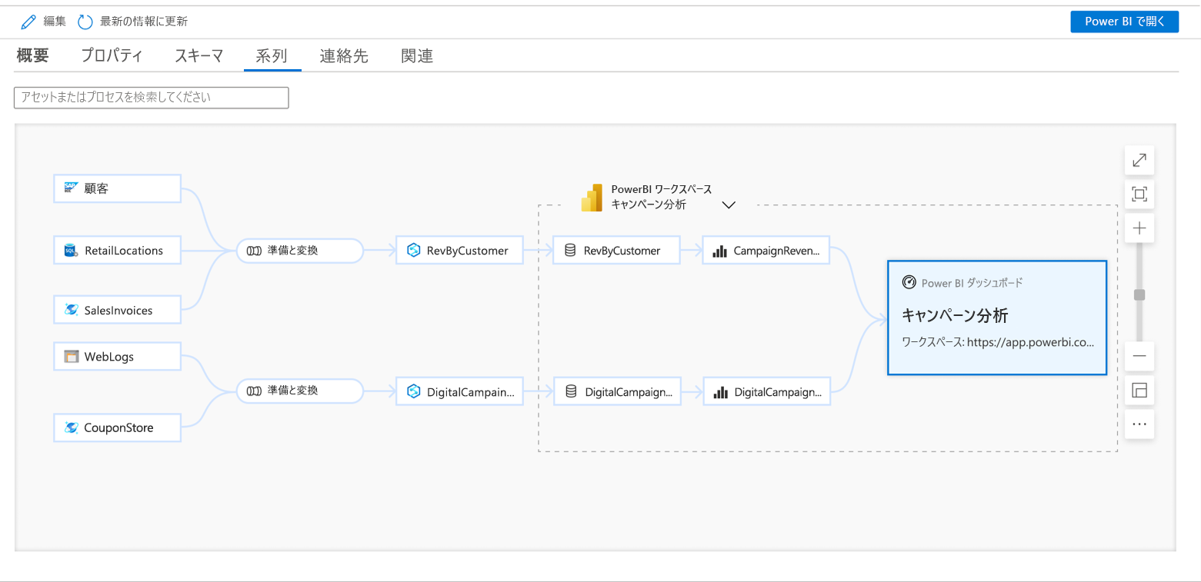The height and width of the screenshot is (582, 1201).
Task: Select the SalesInvoices node label
Action: point(118,311)
